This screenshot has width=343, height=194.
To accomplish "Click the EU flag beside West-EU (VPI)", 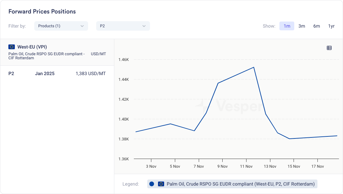I will (x=12, y=47).
